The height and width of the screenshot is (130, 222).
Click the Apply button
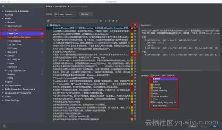click(204, 126)
